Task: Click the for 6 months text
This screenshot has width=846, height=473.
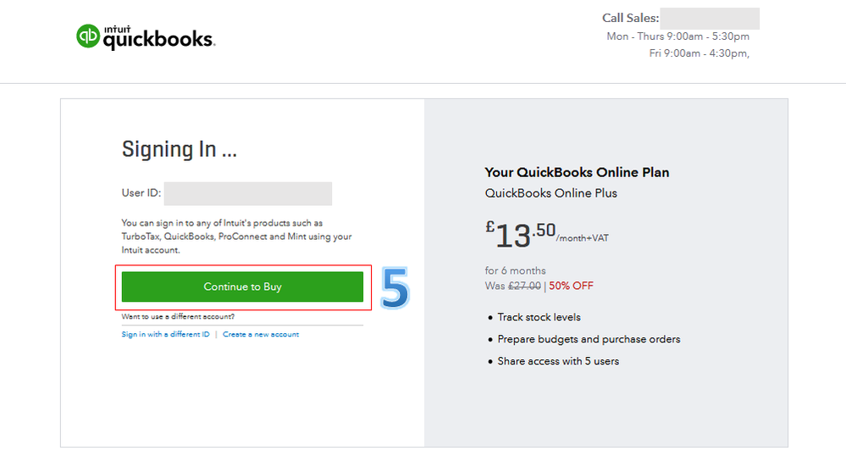Action: click(x=515, y=270)
